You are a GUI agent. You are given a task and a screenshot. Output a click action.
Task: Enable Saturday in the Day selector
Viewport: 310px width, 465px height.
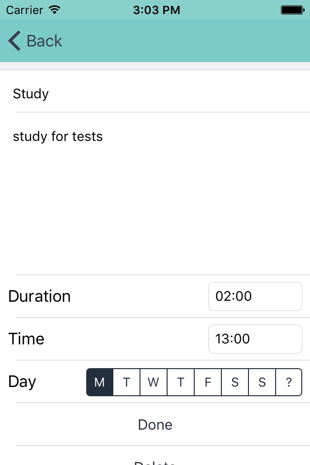pos(235,382)
